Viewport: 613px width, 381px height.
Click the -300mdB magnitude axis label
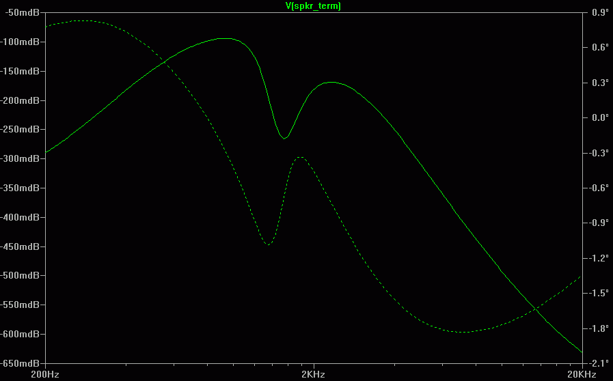coord(21,158)
